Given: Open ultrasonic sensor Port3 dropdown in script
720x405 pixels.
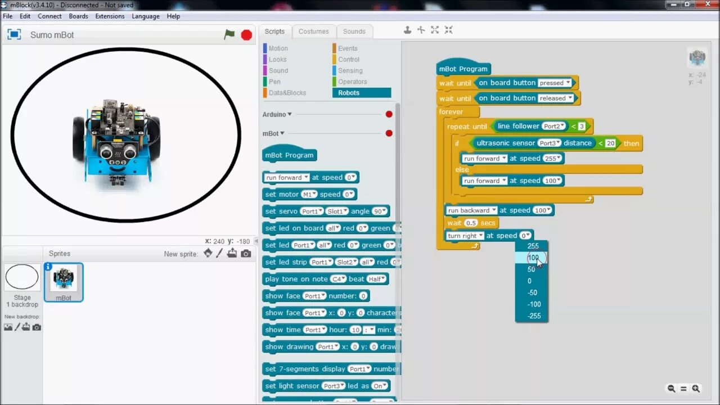Looking at the screenshot, I should tap(550, 143).
